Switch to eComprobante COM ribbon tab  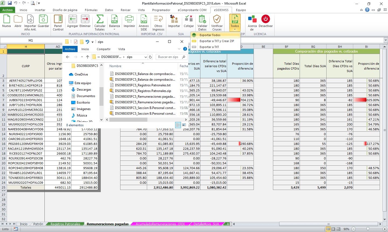tap(192, 10)
